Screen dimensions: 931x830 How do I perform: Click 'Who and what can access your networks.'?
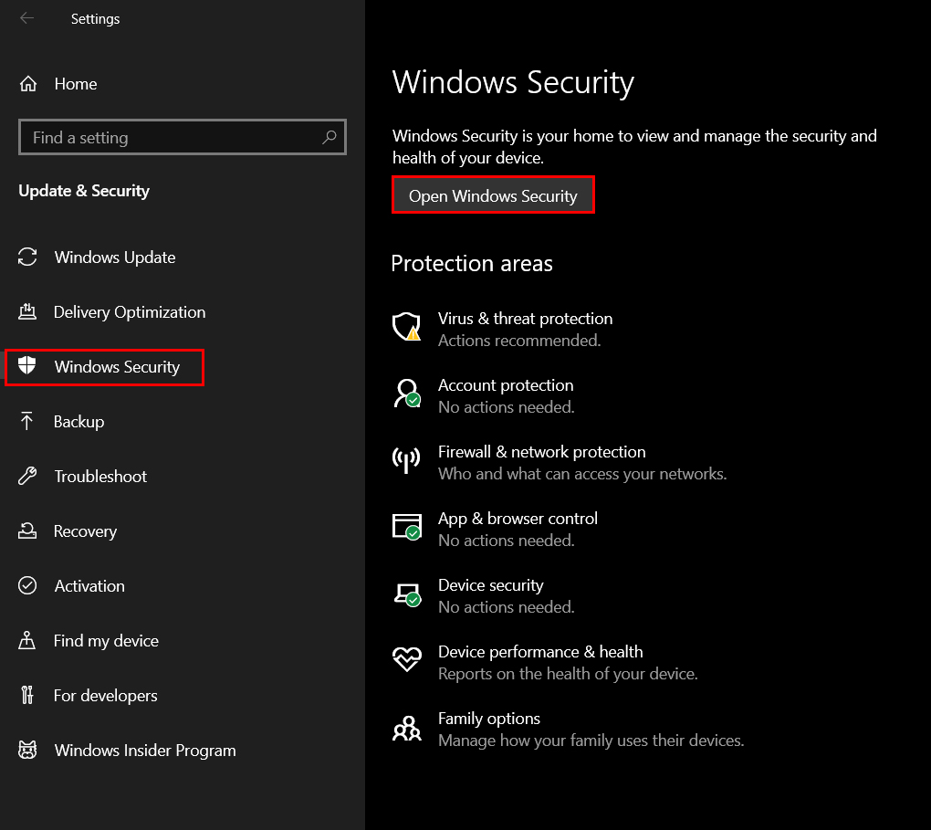[582, 474]
